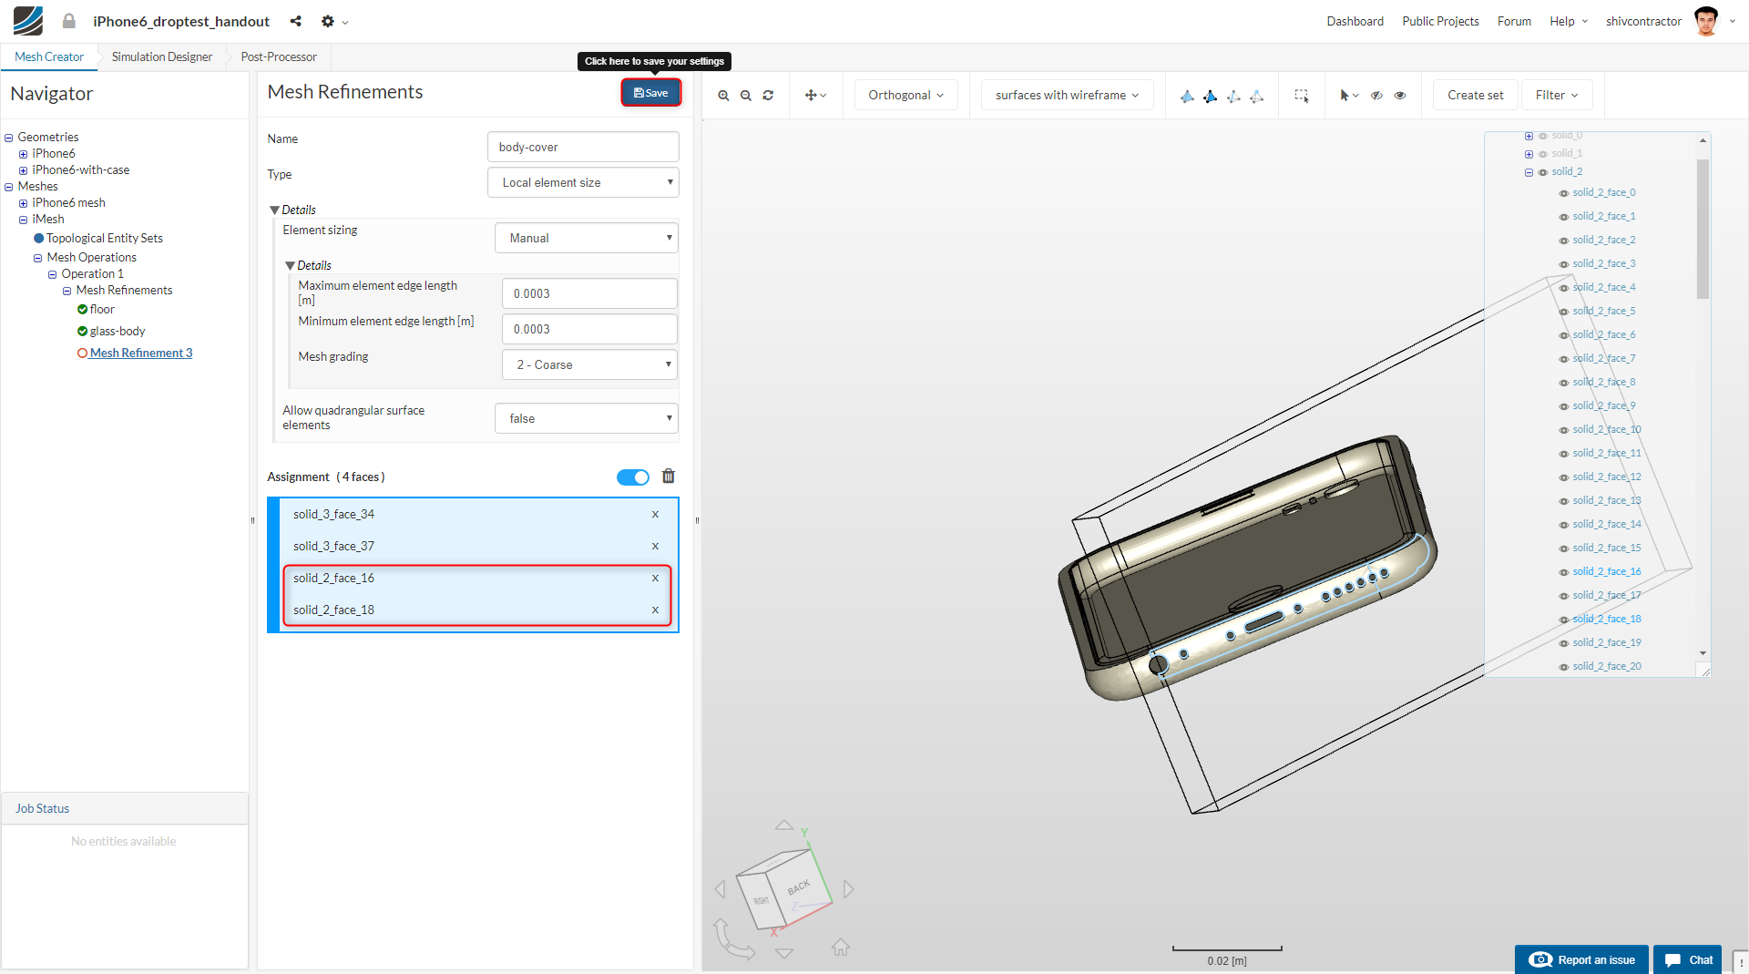
Task: Click the share project icon
Action: click(295, 21)
